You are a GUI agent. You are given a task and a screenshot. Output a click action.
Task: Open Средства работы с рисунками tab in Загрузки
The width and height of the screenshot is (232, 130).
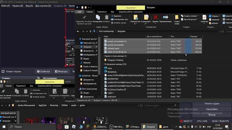(130, 12)
